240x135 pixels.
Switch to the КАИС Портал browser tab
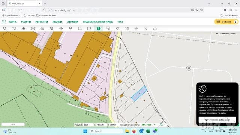click(x=24, y=3)
